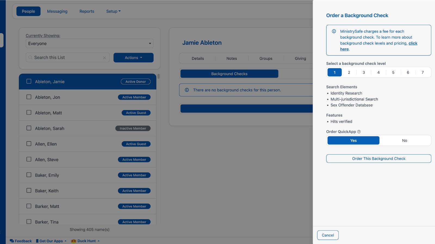435x244 pixels.
Task: Select No for Order QuickApp
Action: pos(405,140)
